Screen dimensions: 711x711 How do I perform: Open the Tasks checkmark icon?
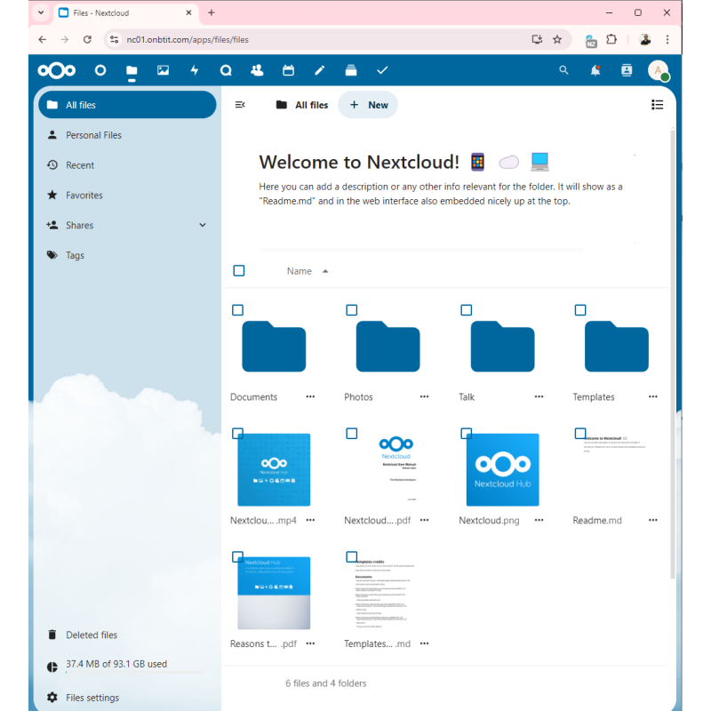(382, 70)
